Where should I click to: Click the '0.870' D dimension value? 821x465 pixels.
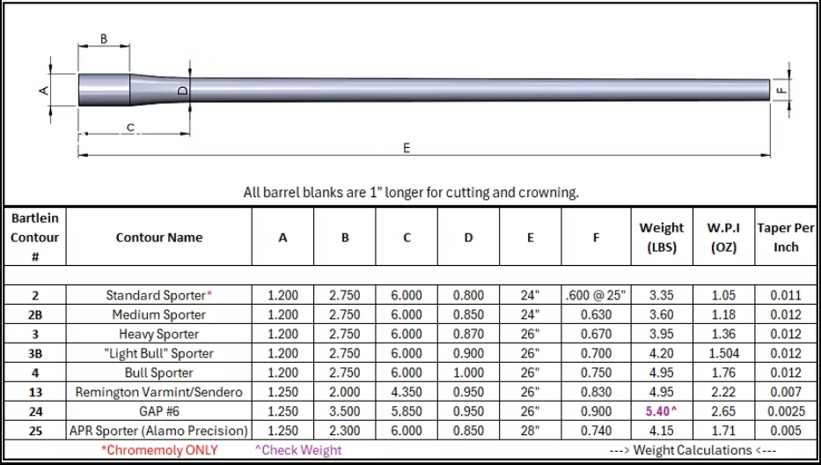pos(468,334)
